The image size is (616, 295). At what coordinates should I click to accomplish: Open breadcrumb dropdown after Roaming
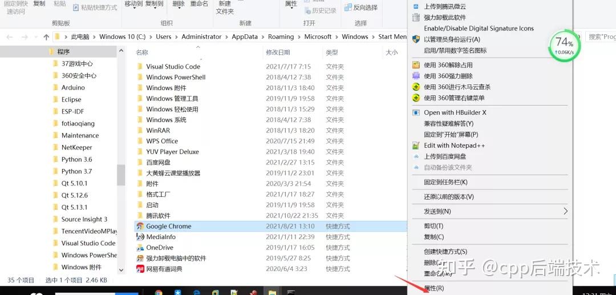coord(299,37)
